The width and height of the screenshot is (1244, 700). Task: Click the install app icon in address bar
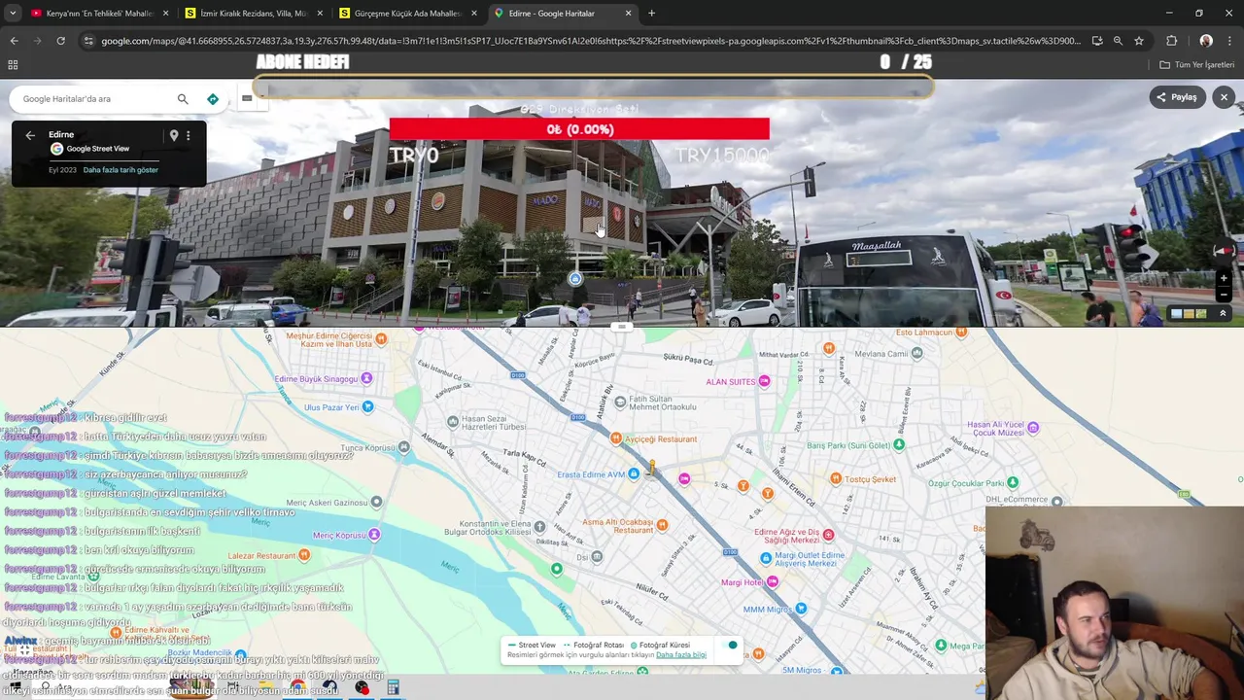[1097, 41]
